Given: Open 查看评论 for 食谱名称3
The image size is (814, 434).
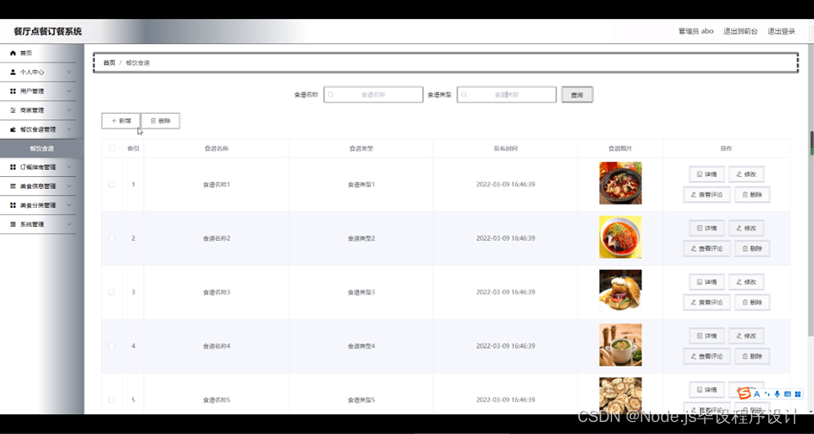Looking at the screenshot, I should (x=707, y=302).
